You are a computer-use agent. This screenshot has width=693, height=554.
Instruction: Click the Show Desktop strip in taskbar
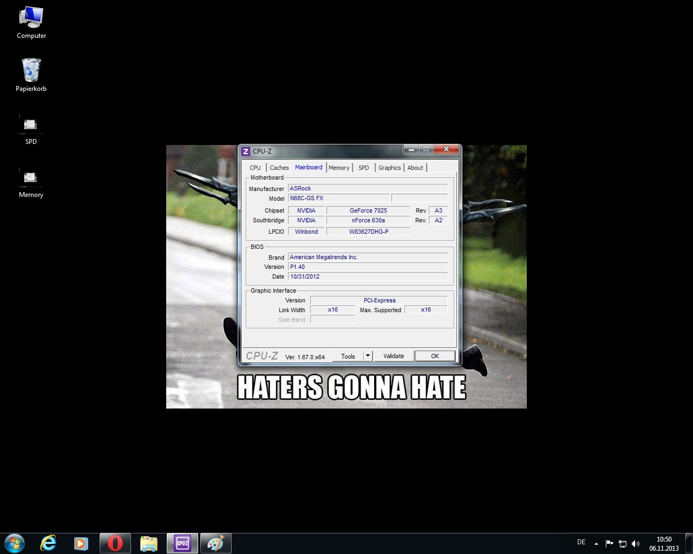pyautogui.click(x=689, y=544)
